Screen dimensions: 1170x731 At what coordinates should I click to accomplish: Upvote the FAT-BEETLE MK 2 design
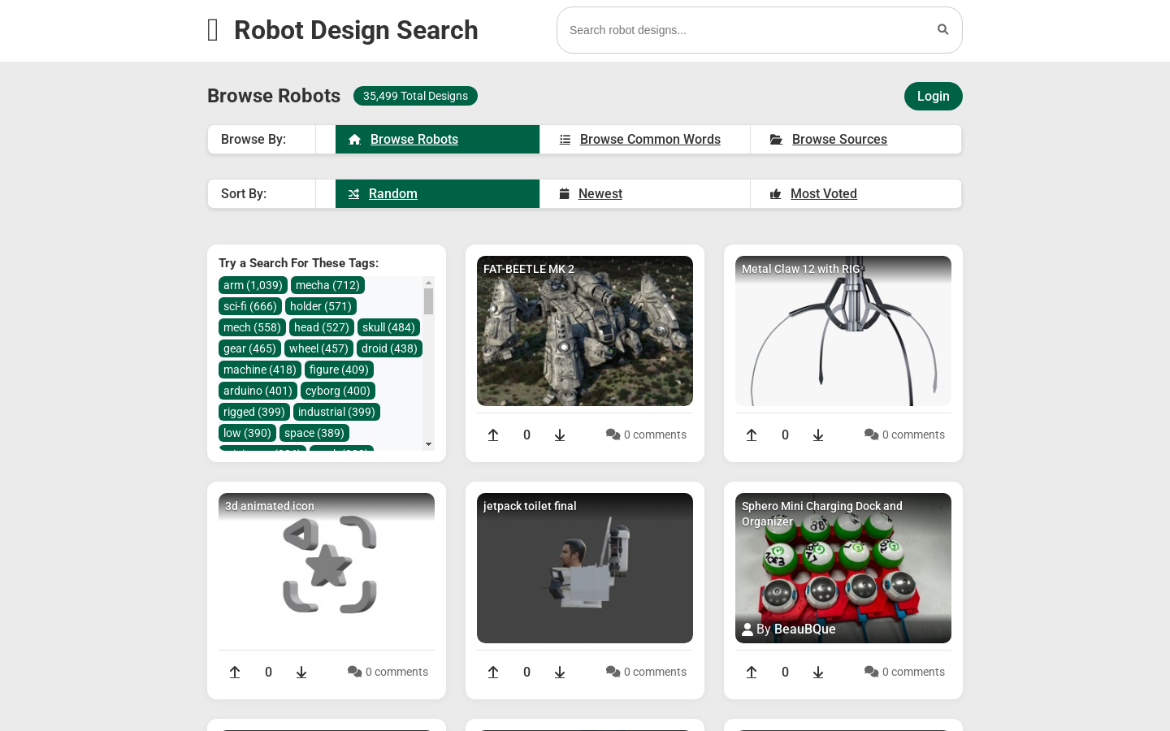tap(493, 435)
